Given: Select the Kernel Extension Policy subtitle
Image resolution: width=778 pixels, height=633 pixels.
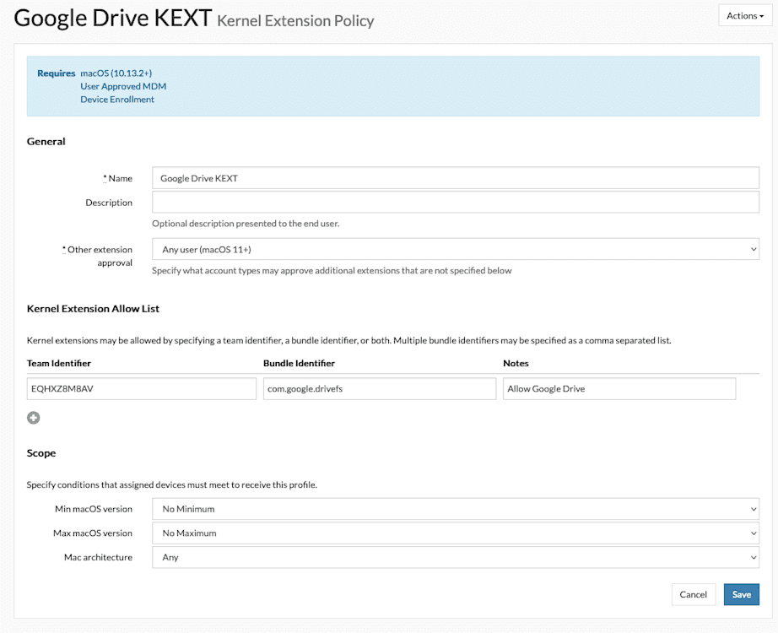Looking at the screenshot, I should [295, 21].
